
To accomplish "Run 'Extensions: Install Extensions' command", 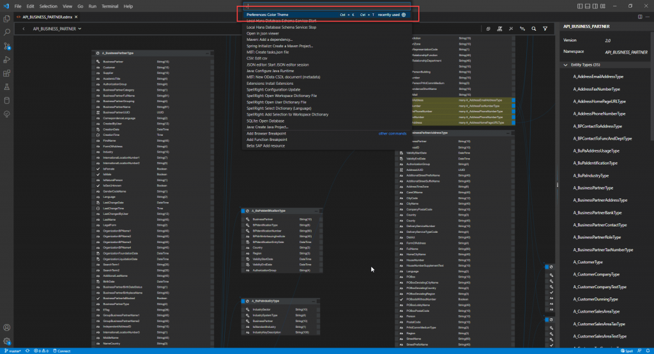I will [326, 84].
